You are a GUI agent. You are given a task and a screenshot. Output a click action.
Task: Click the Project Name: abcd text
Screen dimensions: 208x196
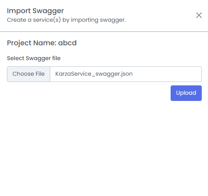[x=42, y=43]
